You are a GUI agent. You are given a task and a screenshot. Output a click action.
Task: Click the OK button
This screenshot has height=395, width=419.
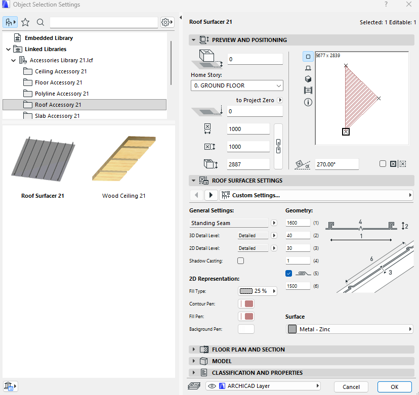click(x=394, y=387)
